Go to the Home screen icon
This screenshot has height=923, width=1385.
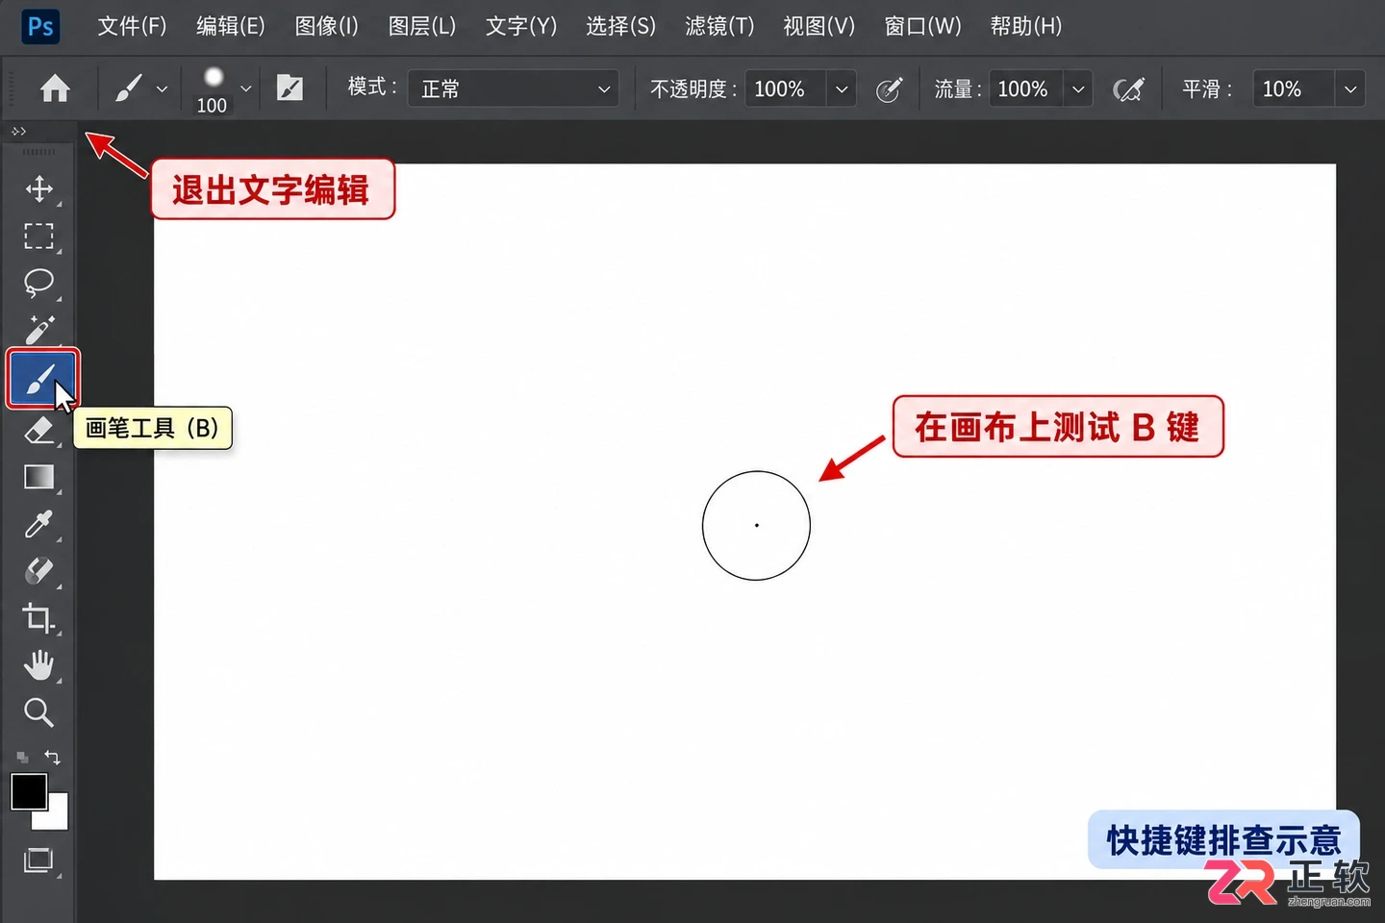pos(55,89)
